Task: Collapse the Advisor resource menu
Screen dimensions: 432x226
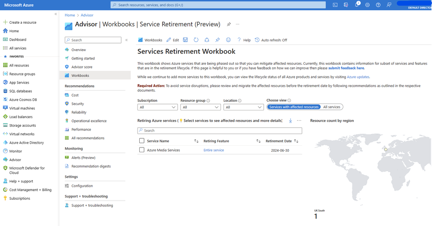Action: click(126, 40)
